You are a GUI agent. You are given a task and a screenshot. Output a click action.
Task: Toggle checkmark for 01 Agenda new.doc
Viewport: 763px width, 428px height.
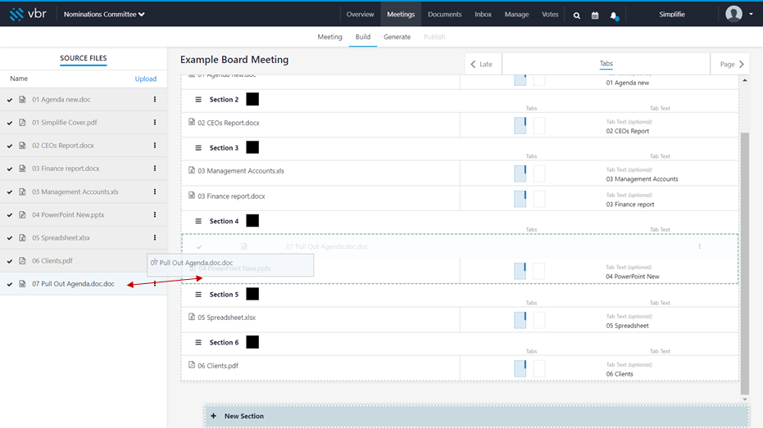10,100
